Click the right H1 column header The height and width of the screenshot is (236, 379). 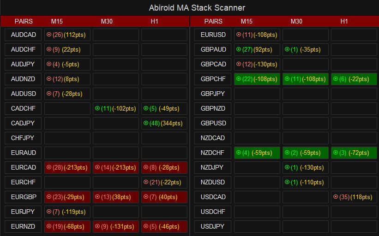pos(344,21)
